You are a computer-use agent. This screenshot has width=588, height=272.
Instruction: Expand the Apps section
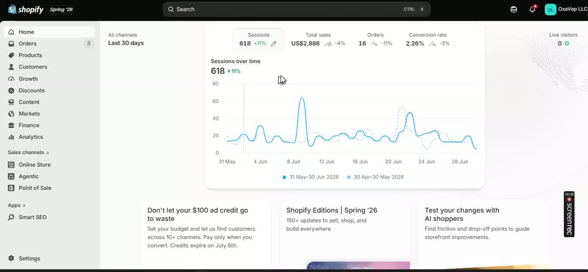[x=17, y=205]
